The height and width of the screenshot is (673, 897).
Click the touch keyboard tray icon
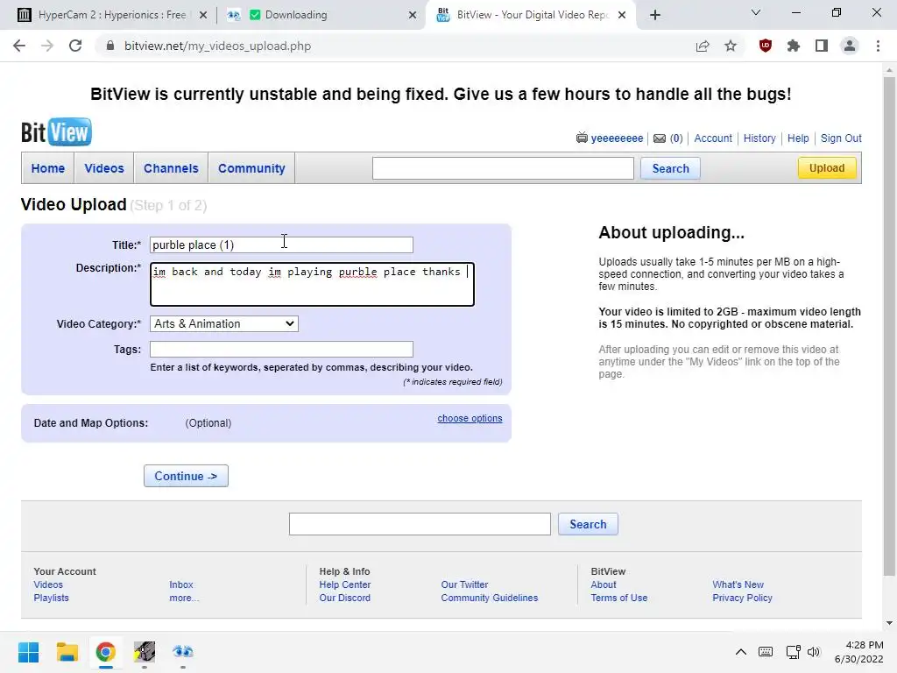[766, 652]
